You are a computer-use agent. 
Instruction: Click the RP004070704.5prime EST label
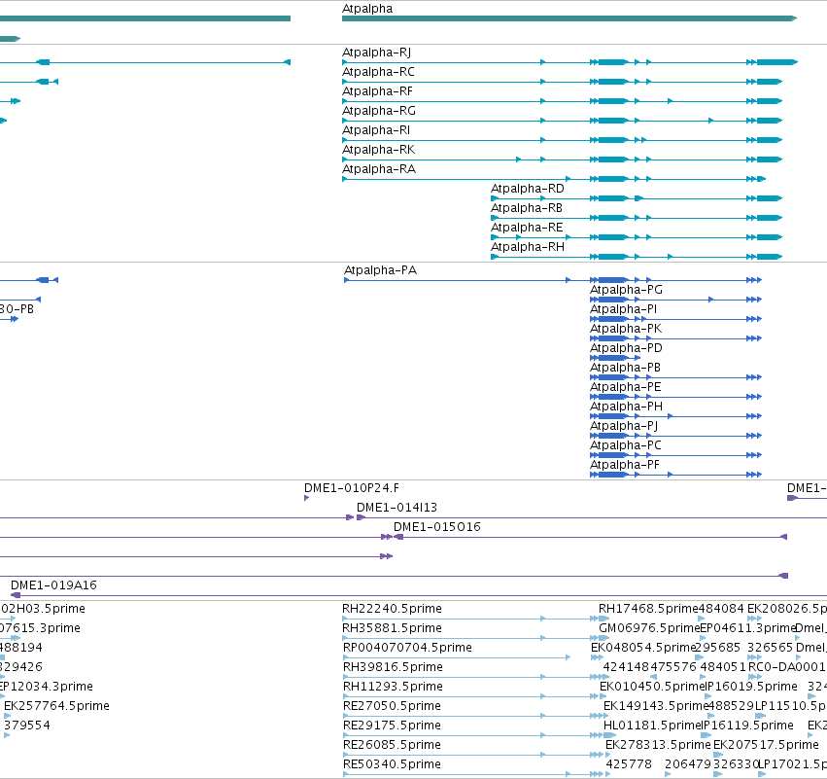pos(407,648)
